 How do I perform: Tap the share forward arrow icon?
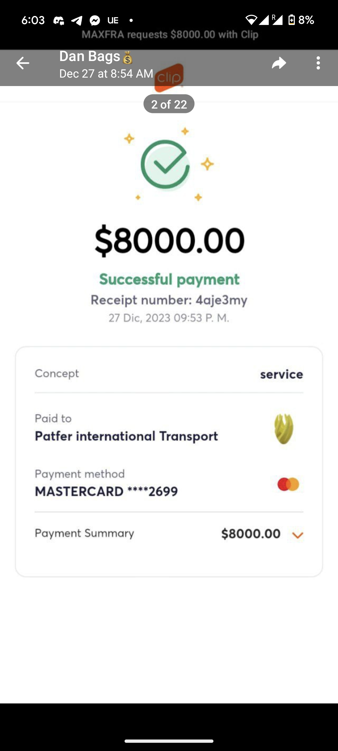pos(279,63)
